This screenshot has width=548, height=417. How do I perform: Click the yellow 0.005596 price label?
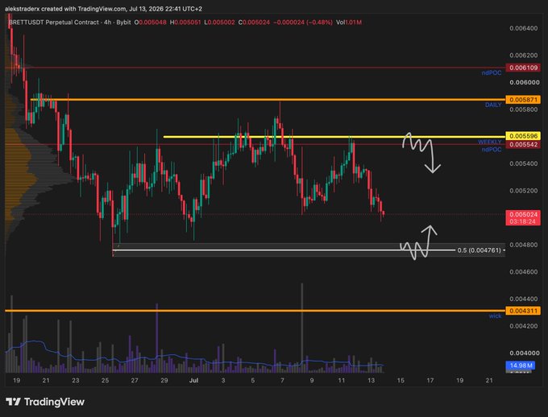pos(523,136)
